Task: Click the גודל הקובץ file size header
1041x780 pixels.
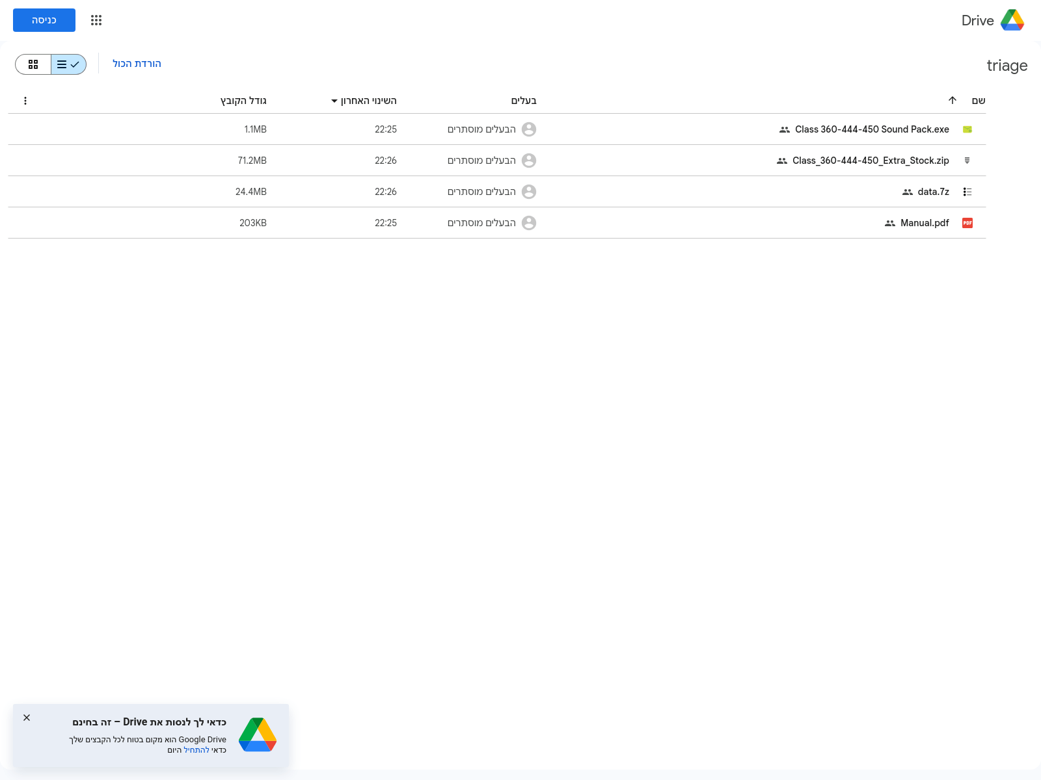Action: pos(243,101)
